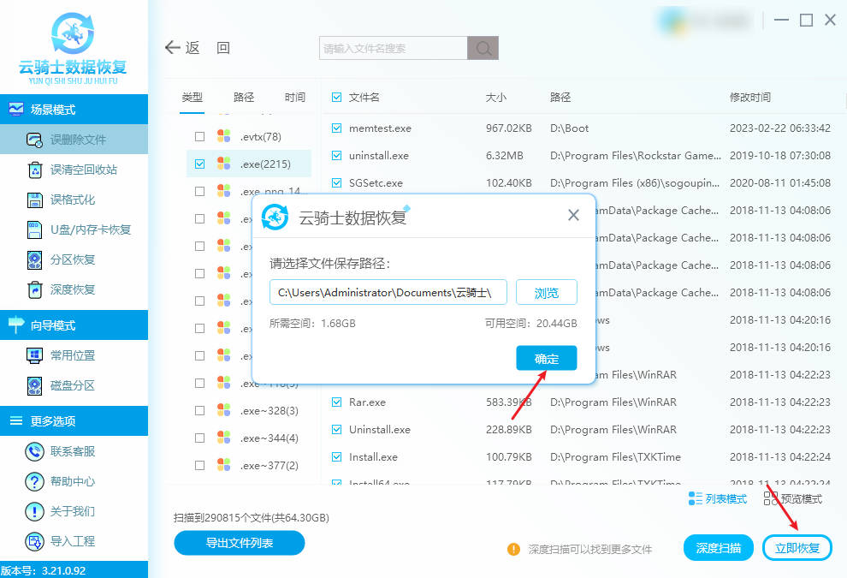Click the search magnifier button
The height and width of the screenshot is (578, 847).
[483, 48]
